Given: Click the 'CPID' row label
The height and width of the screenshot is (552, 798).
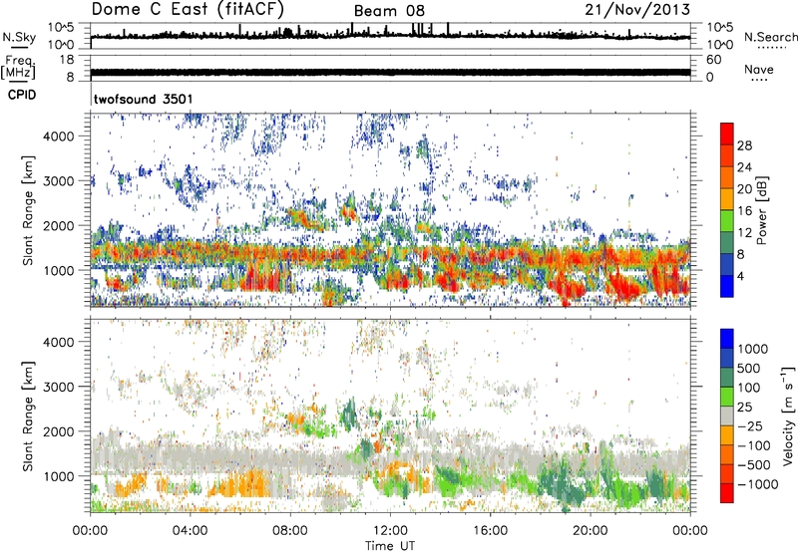Looking at the screenshot, I should click(x=22, y=95).
